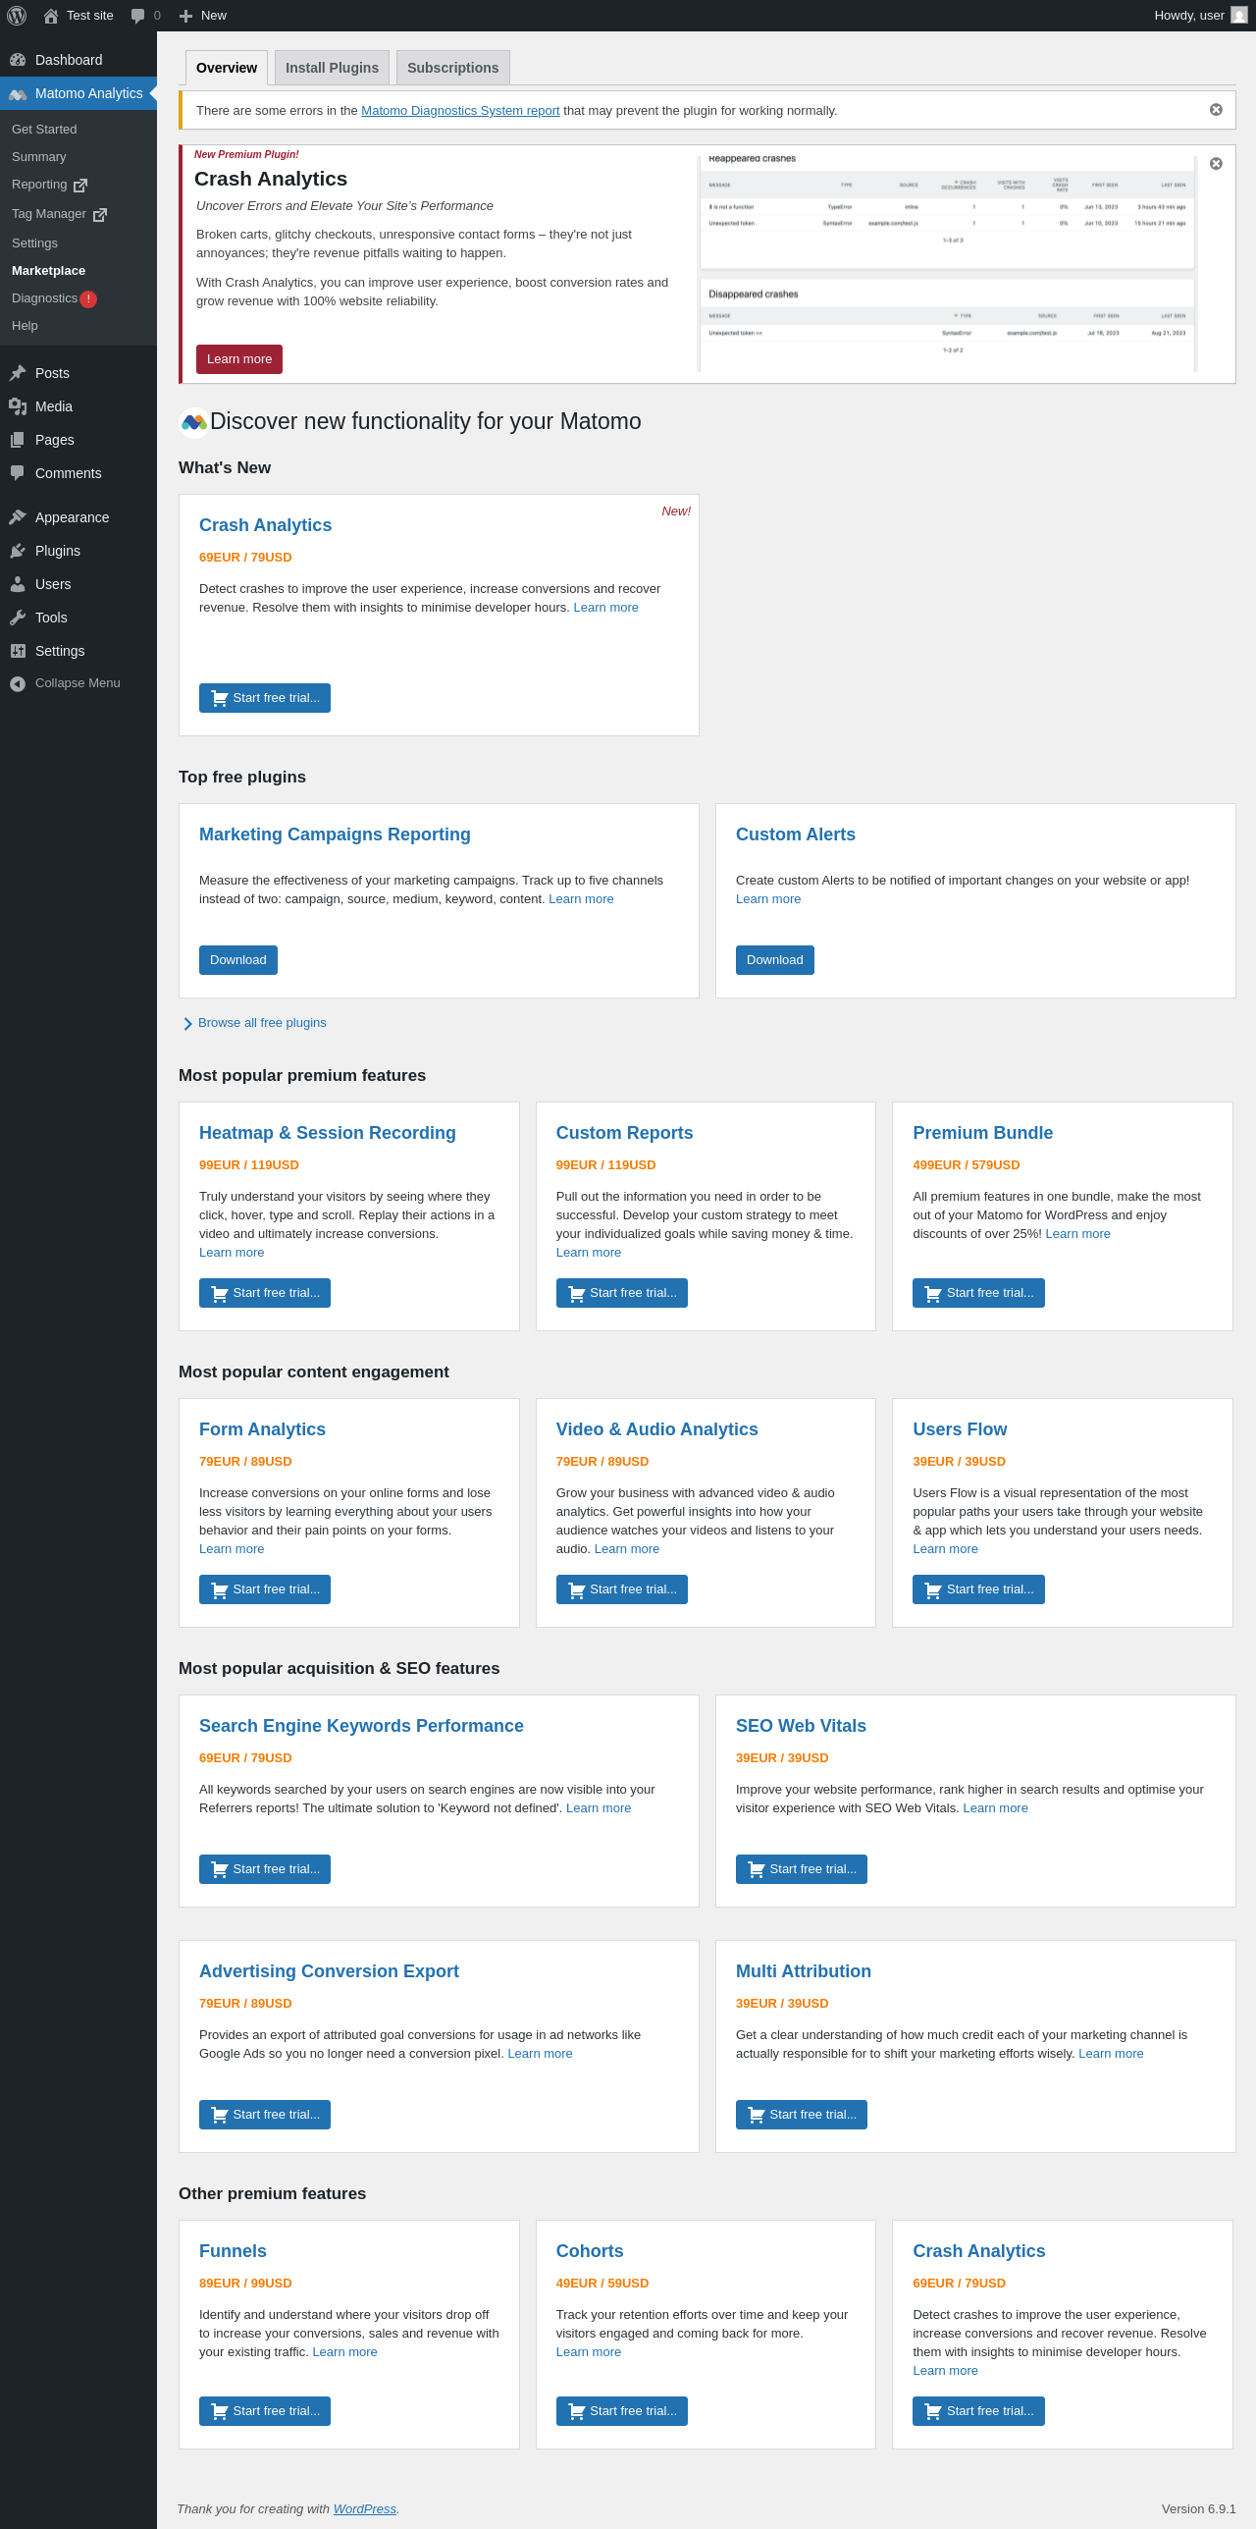Click the user avatar next to Howdy

click(x=1239, y=16)
